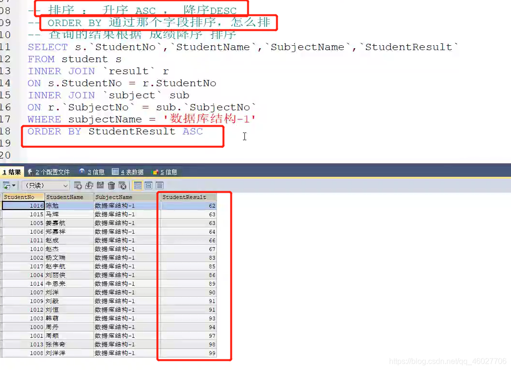
Task: Select StudentNo cell 1008
Action: click(x=23, y=353)
